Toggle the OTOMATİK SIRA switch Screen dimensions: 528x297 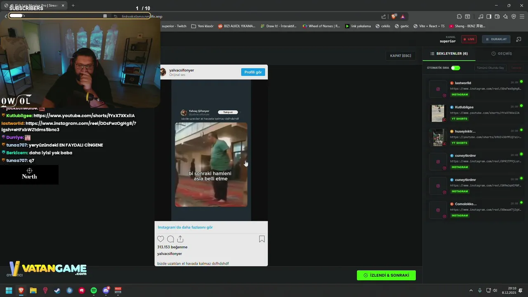tap(455, 68)
